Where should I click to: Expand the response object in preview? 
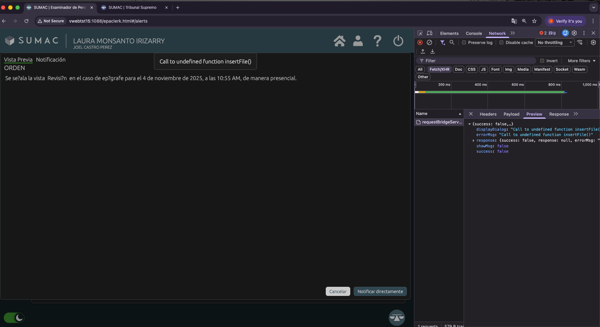tap(473, 140)
